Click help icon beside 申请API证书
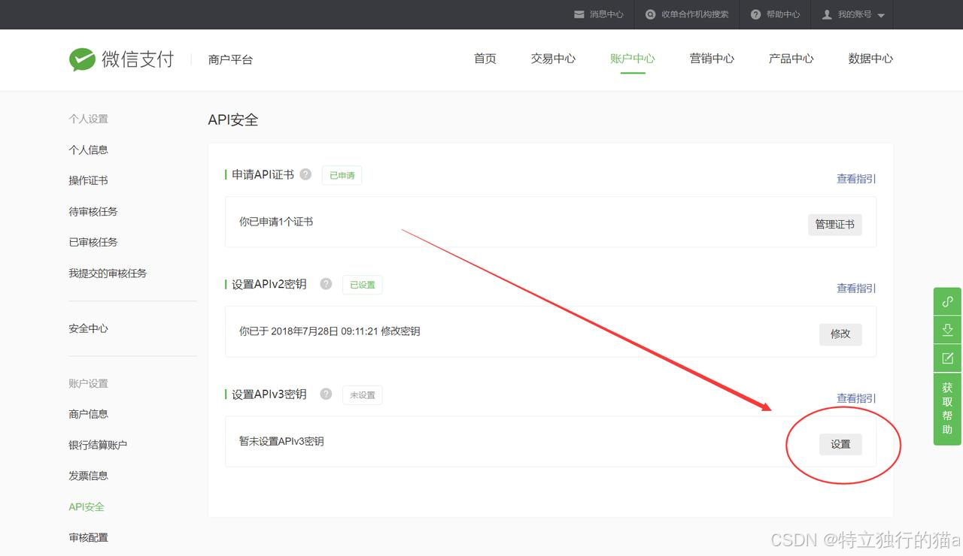 [305, 174]
